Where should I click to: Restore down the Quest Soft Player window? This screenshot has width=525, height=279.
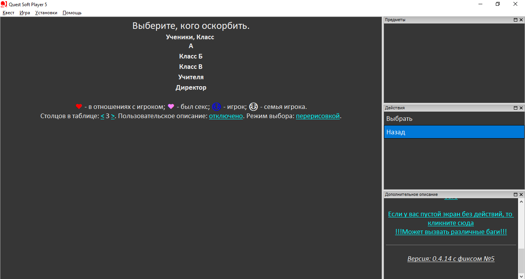[498, 4]
